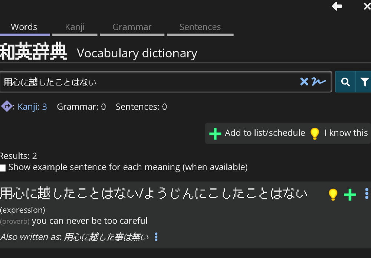
Task: Select the meaning "you can never be too careful"
Action: click(90, 221)
